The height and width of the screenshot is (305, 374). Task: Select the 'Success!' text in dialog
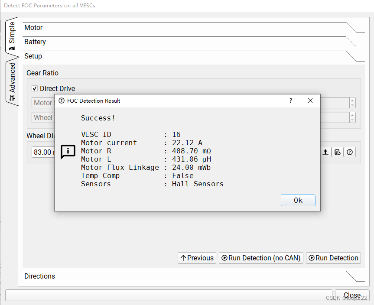point(98,118)
